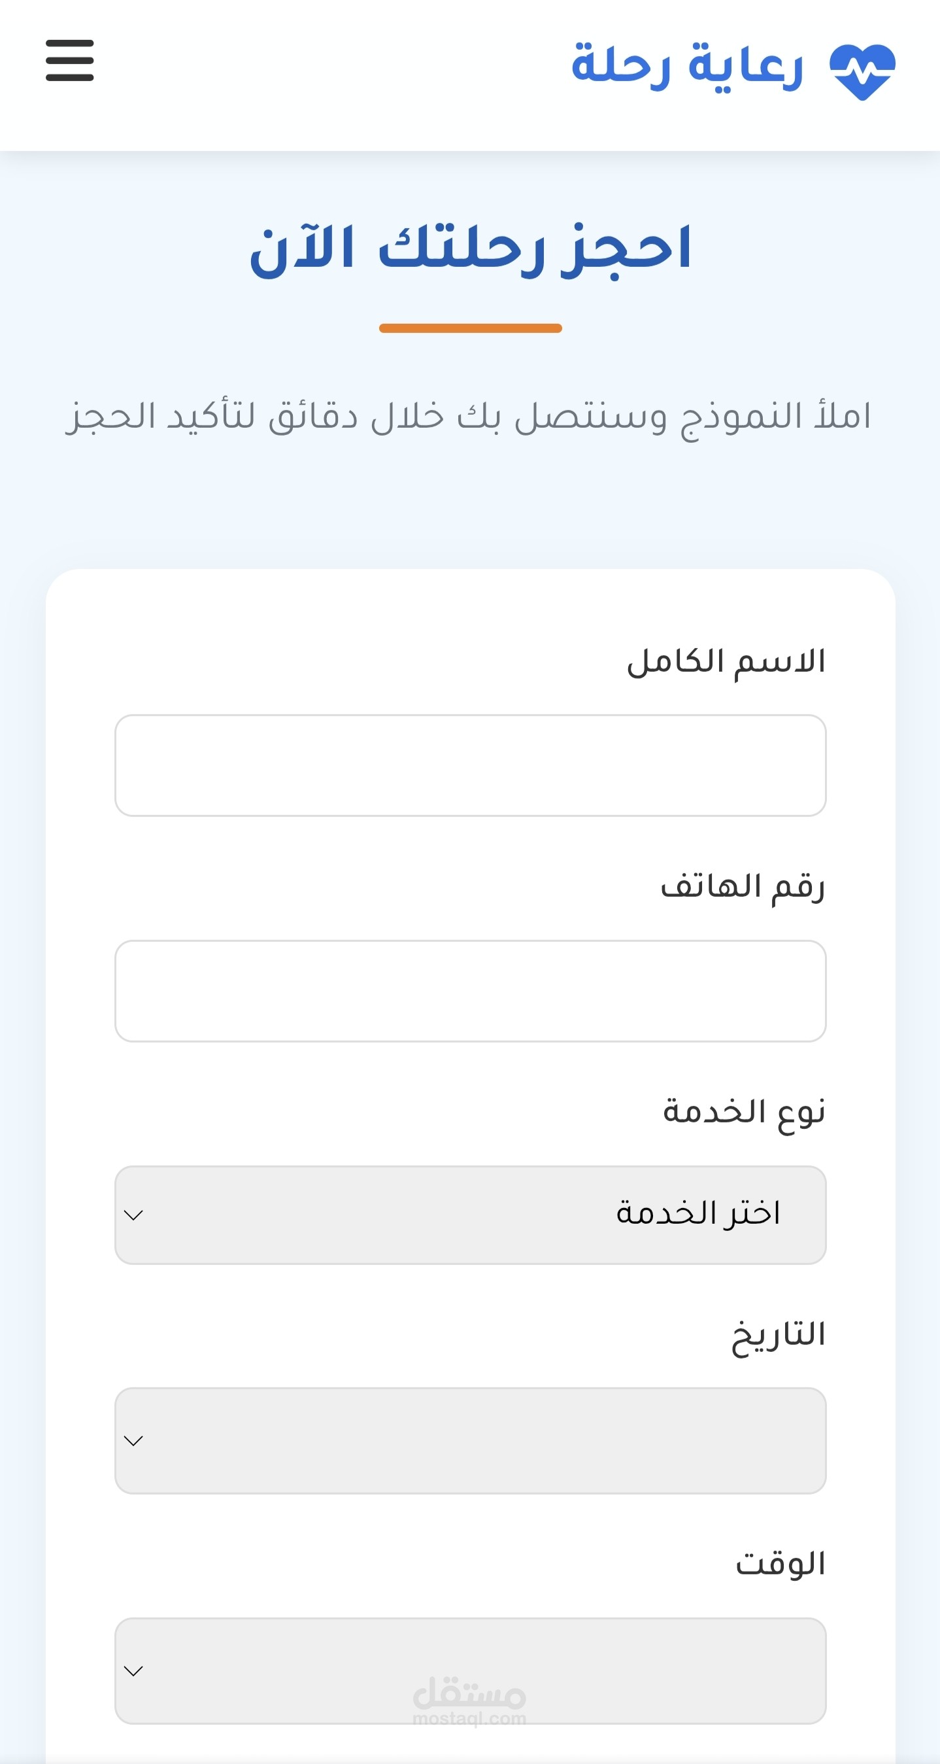This screenshot has height=1764, width=940.
Task: Click the الاسم الكامل field label
Action: 726,662
